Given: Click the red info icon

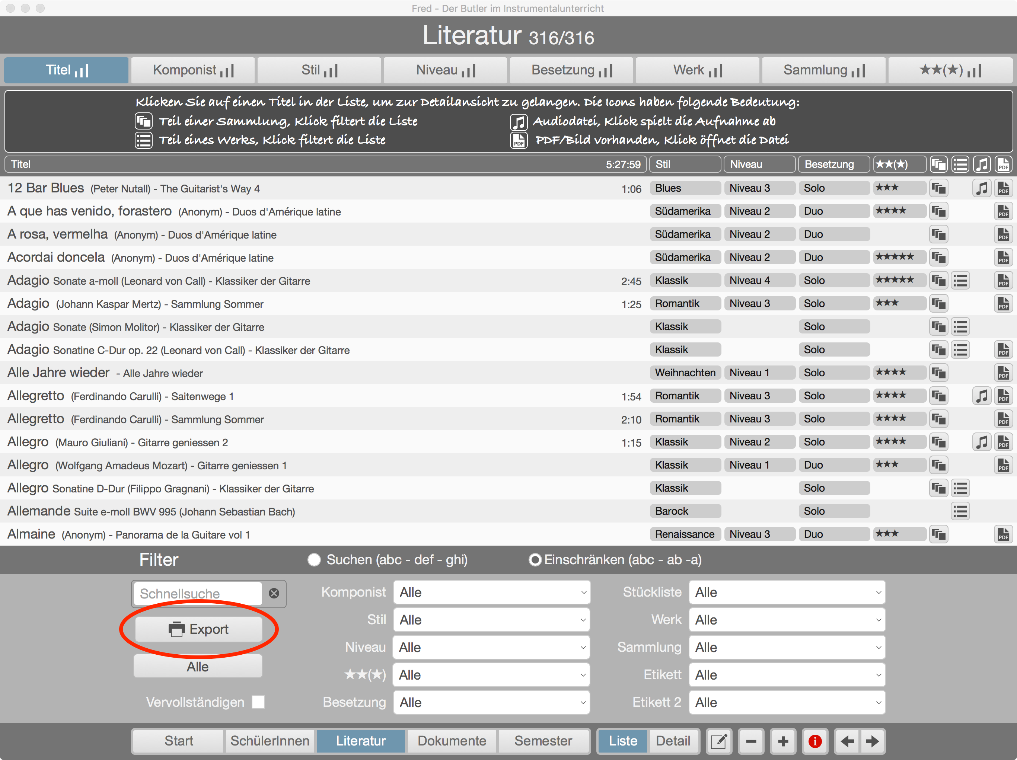Looking at the screenshot, I should 815,741.
